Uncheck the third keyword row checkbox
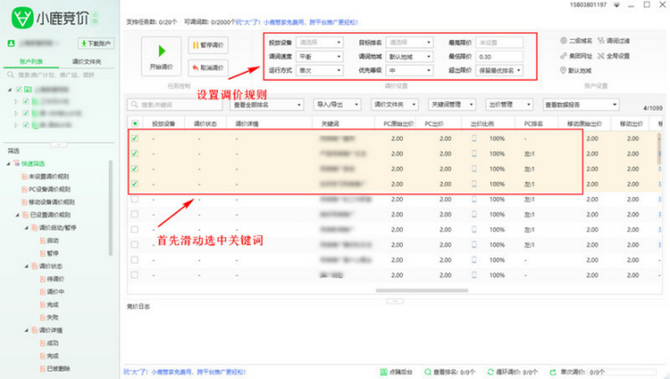This screenshot has width=670, height=379. (x=135, y=168)
